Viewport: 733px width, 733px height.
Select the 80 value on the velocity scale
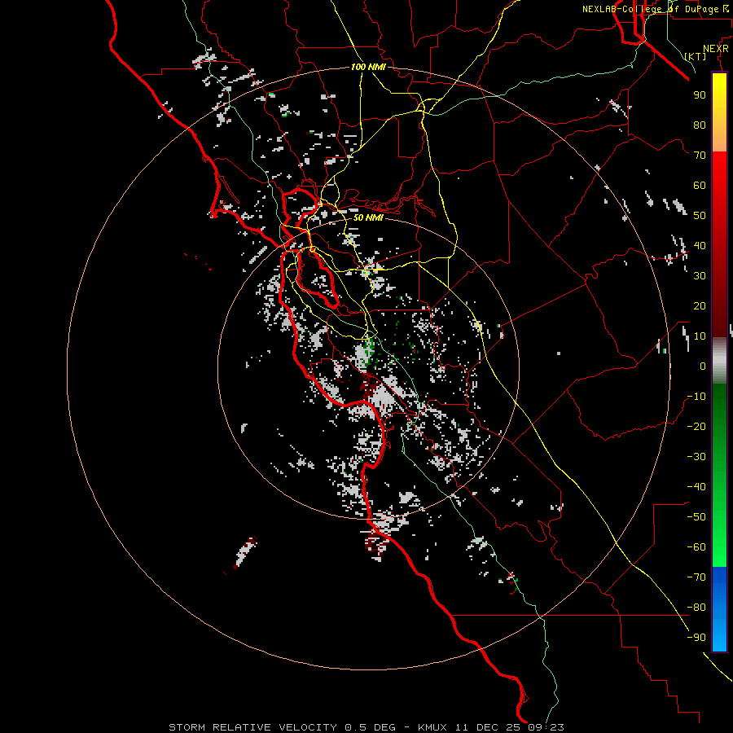coord(700,125)
